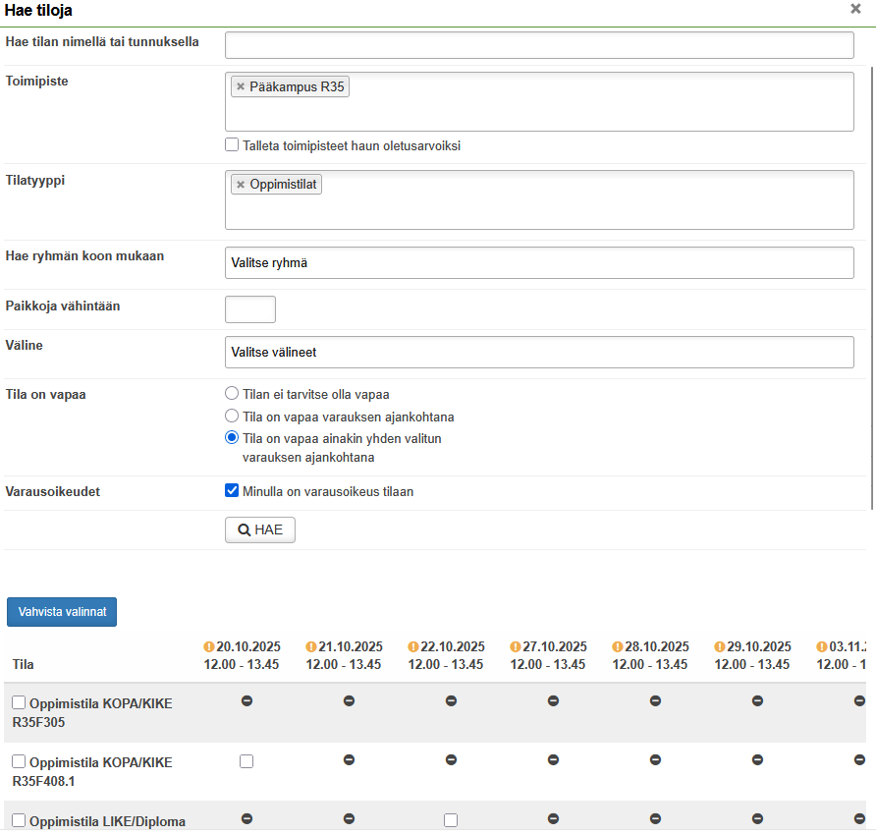The width and height of the screenshot is (876, 835).
Task: Uncheck Minulla on varausoikeus tilaan
Action: [233, 491]
